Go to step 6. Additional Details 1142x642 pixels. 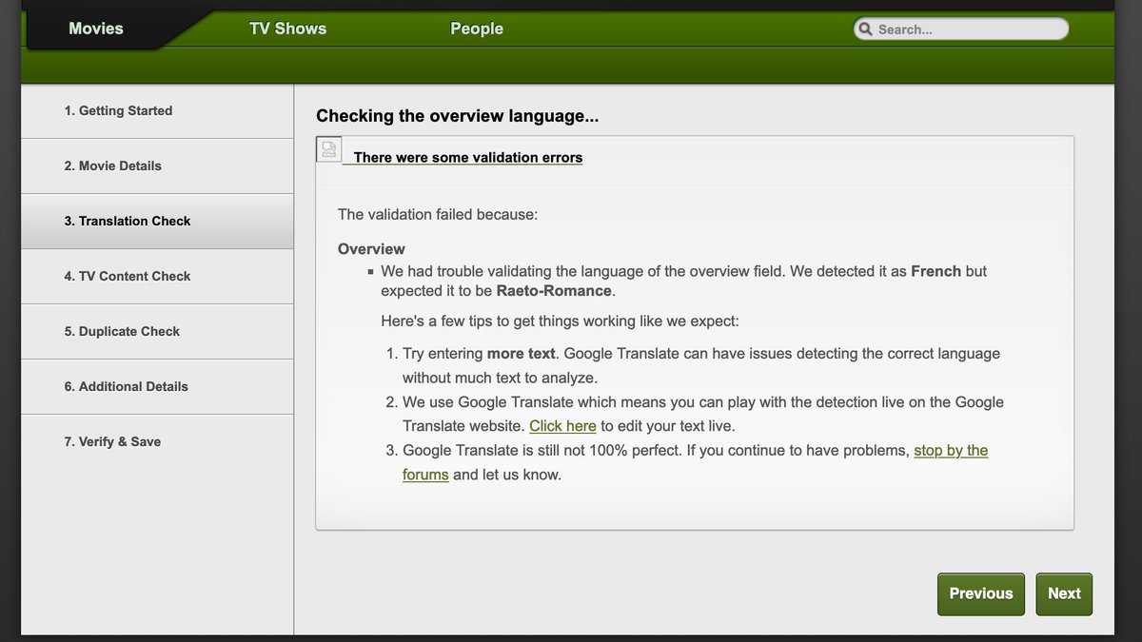[x=157, y=386]
